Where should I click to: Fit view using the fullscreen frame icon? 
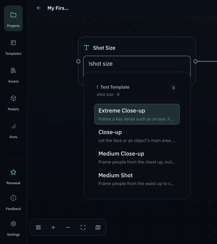(83, 227)
